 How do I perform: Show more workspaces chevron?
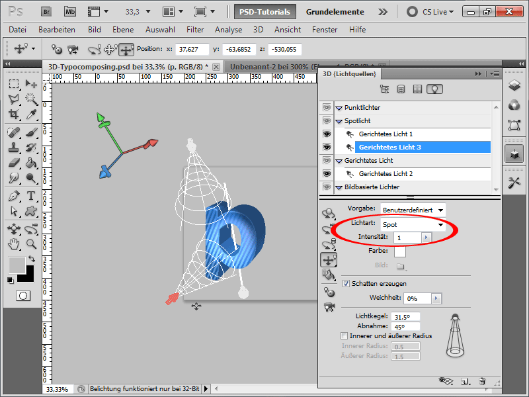pos(383,12)
